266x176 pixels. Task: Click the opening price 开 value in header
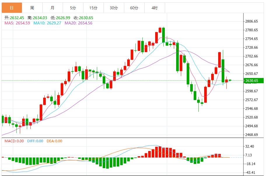14,18
